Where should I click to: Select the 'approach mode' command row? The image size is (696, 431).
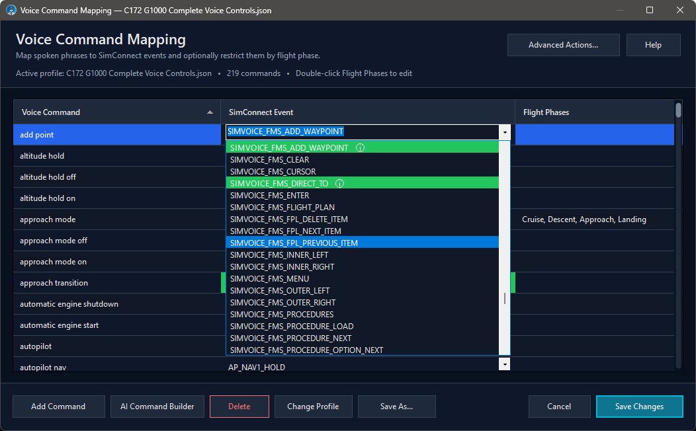(116, 219)
